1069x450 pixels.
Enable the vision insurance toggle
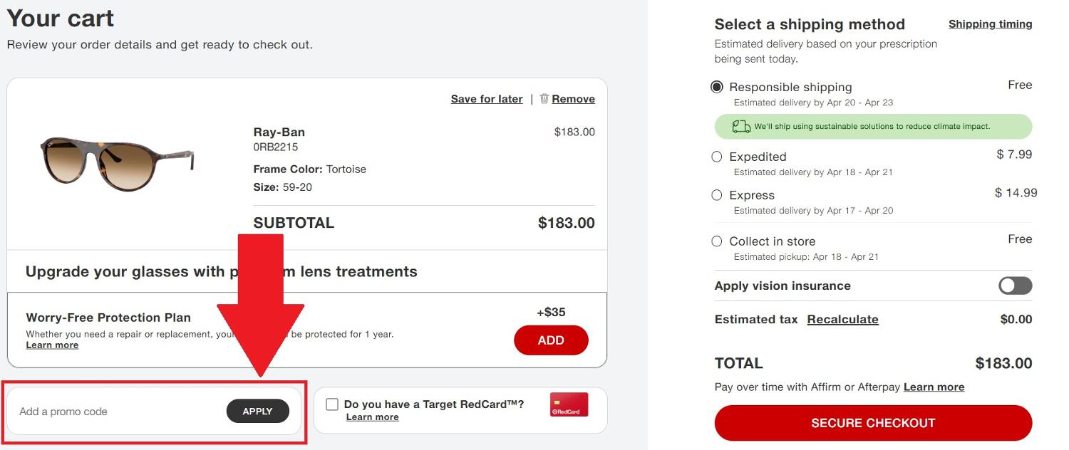1015,286
